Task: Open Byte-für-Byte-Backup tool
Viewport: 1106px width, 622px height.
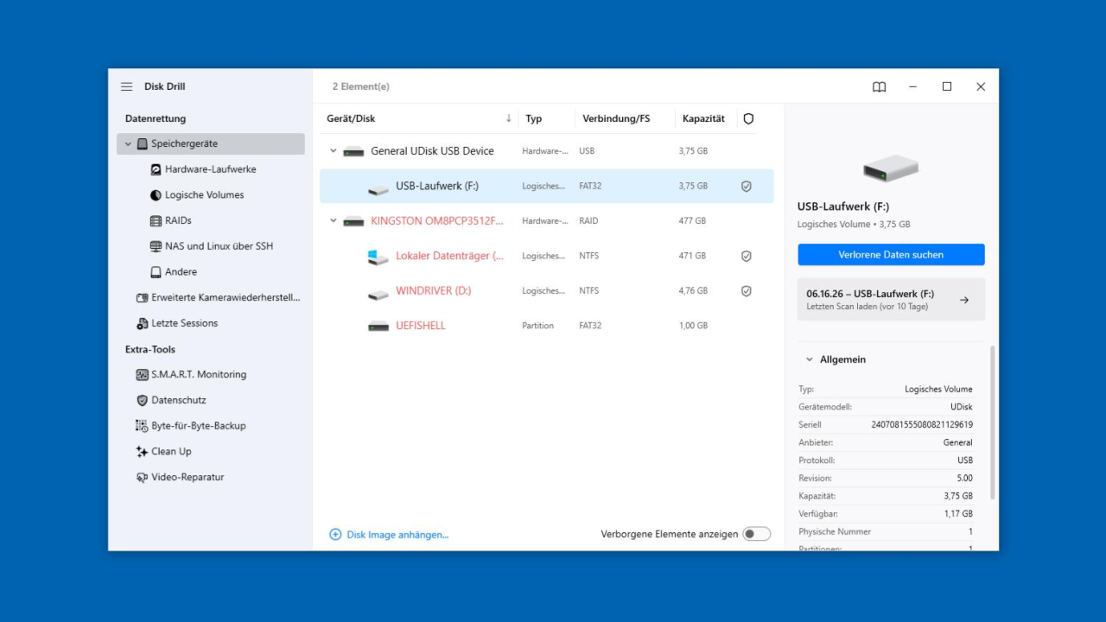Action: click(211, 426)
